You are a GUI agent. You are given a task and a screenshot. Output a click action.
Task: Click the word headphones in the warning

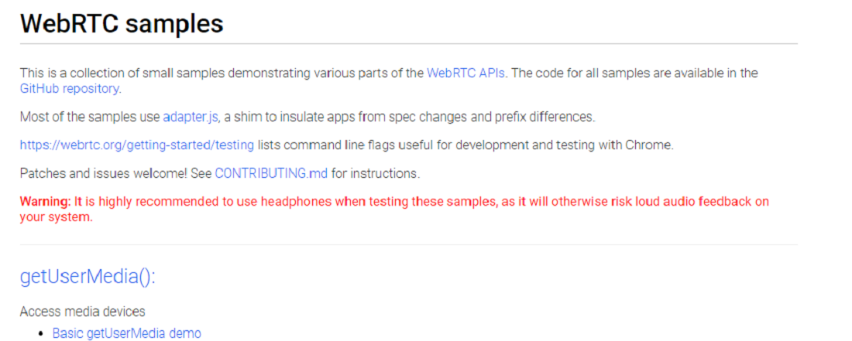click(x=296, y=202)
